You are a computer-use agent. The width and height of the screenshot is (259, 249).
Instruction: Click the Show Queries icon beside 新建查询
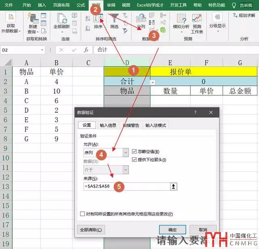(43, 15)
